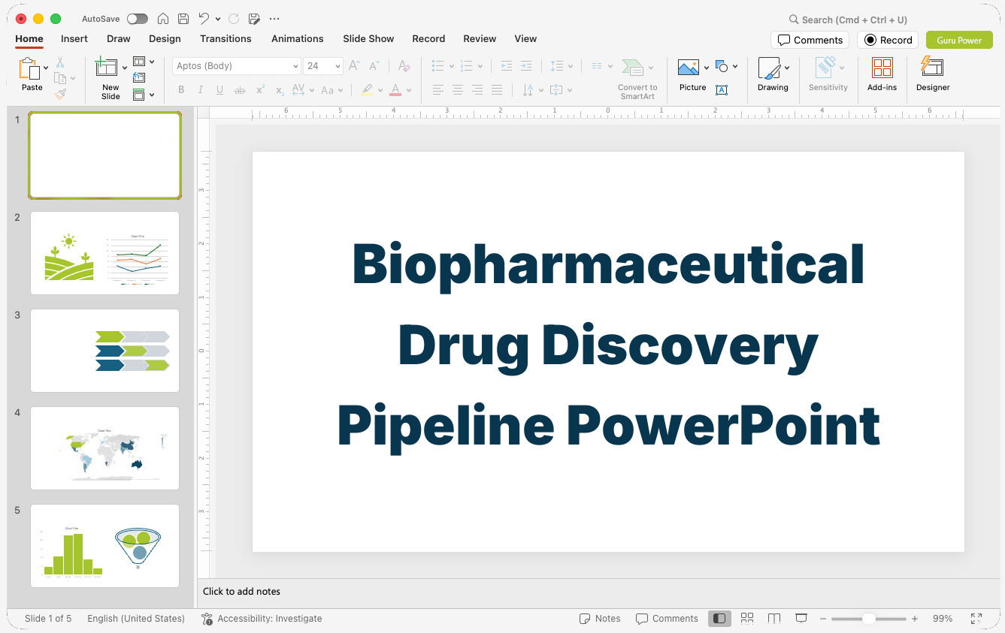Open the Aptos (Body) font name box
The height and width of the screenshot is (633, 1005).
click(237, 66)
